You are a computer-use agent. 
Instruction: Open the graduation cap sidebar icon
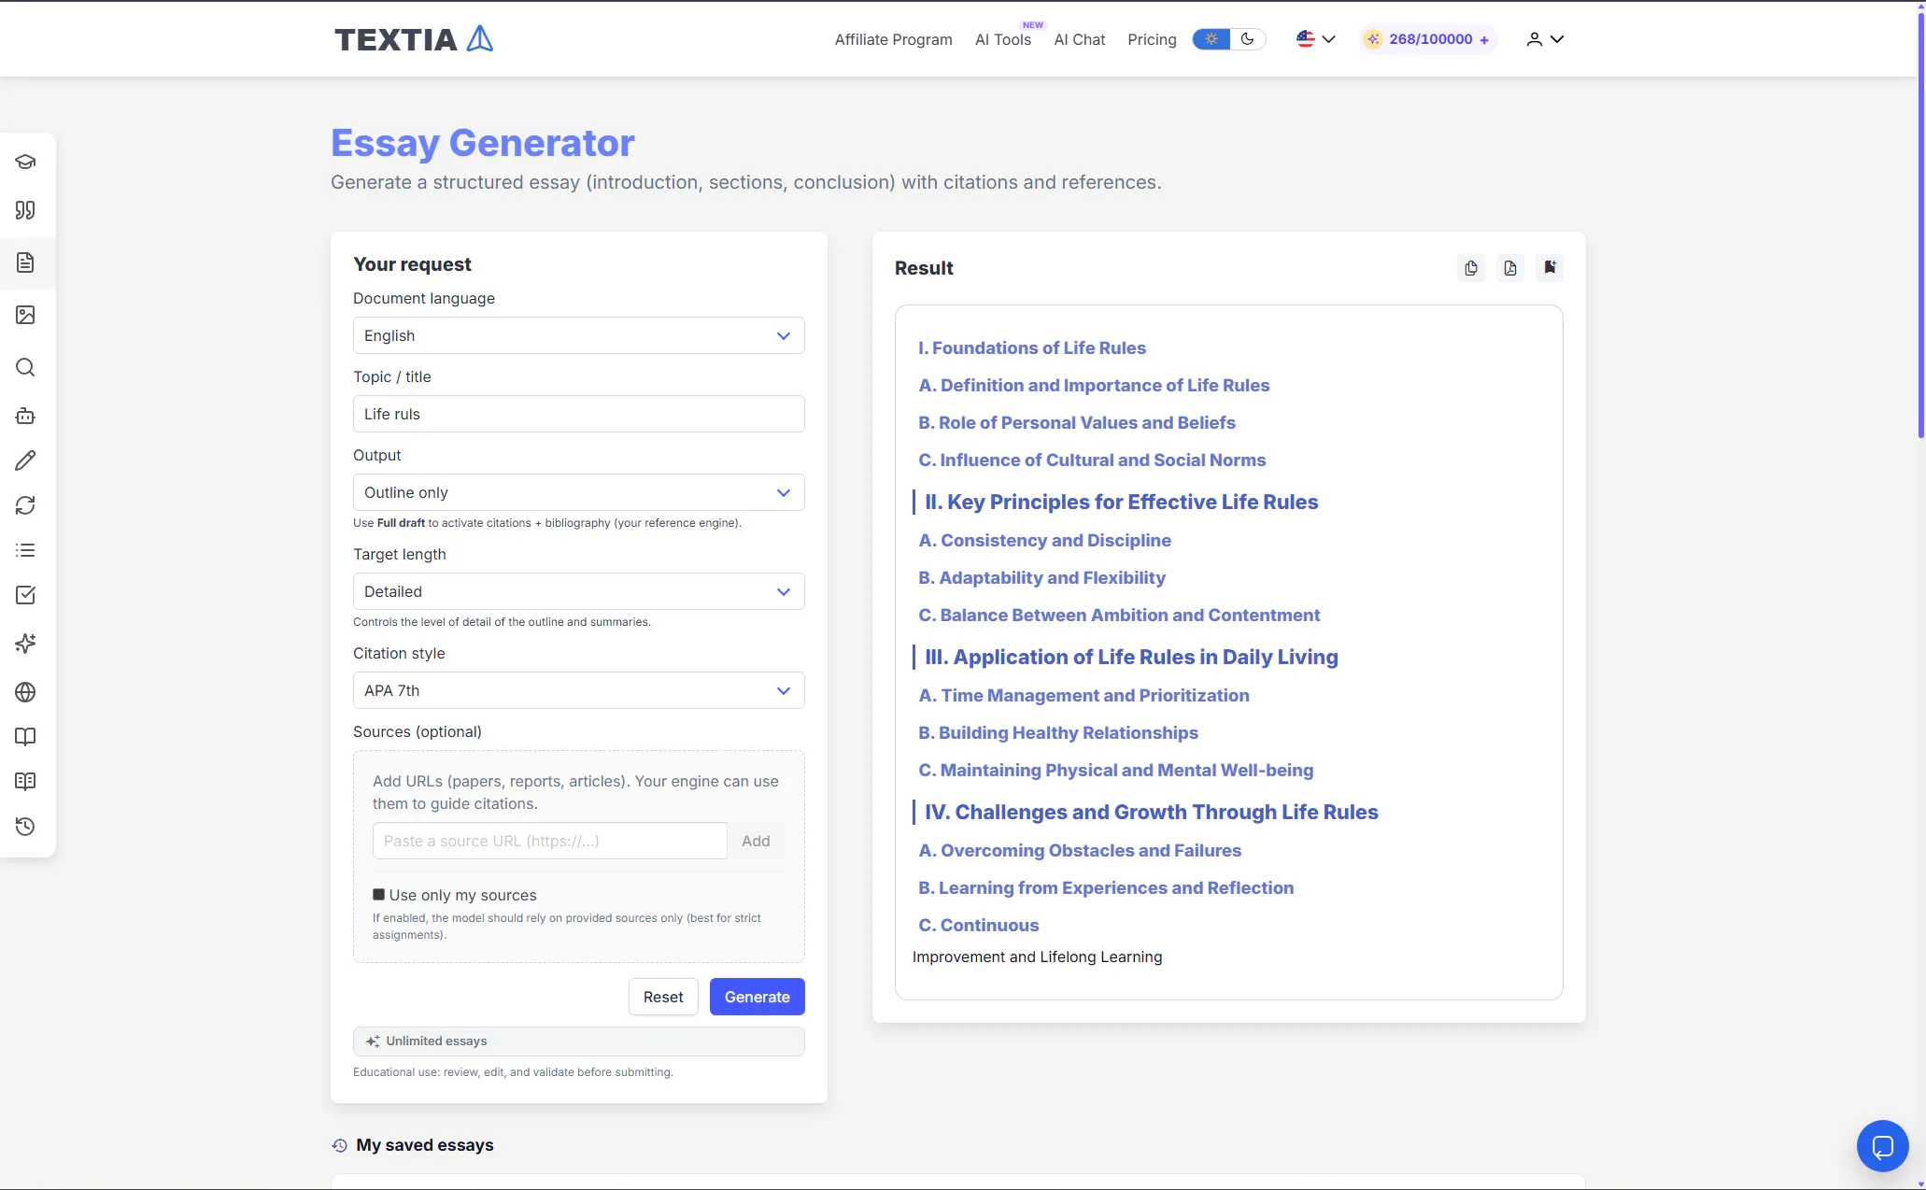(x=25, y=162)
